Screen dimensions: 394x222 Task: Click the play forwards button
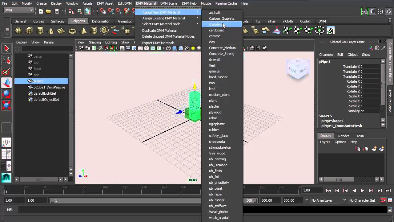[362, 191]
